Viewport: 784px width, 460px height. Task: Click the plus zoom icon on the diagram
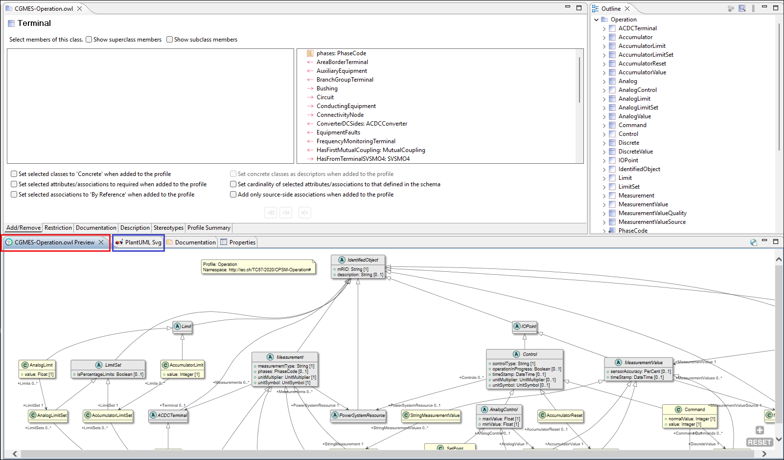(760, 430)
